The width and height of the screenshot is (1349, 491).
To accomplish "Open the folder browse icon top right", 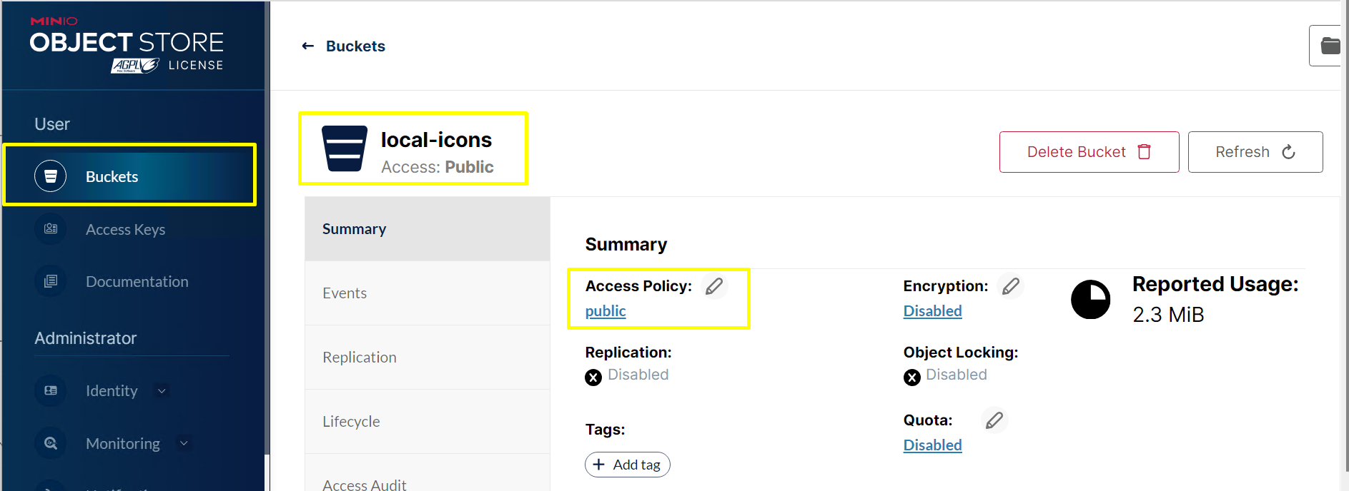I will (x=1330, y=46).
